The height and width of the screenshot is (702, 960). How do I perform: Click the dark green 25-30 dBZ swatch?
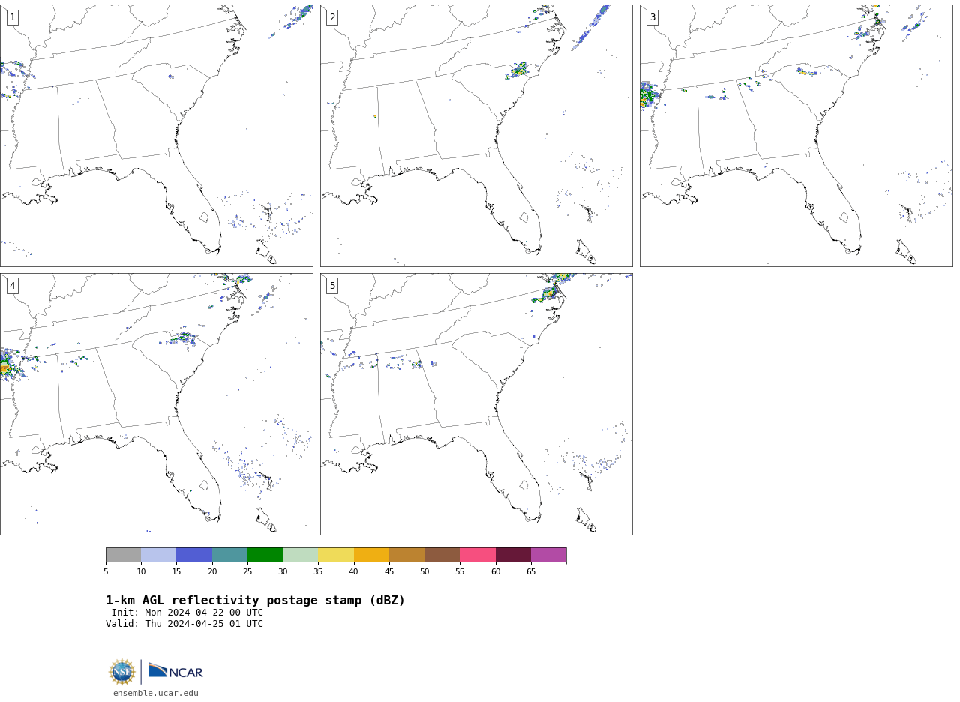265,555
